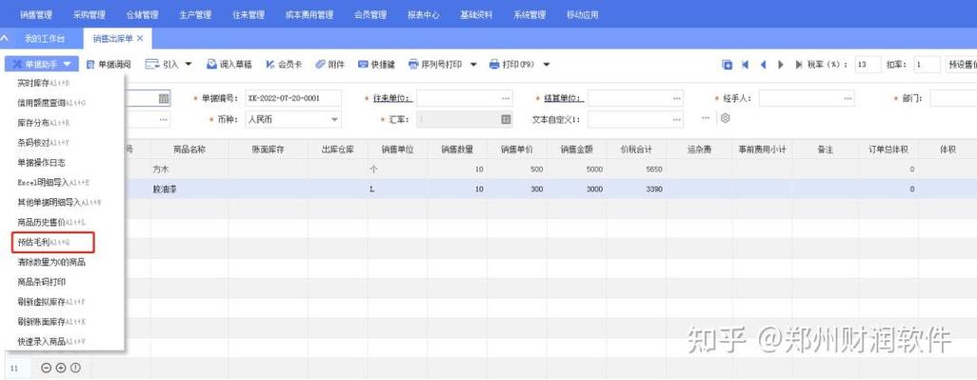Click the 附件 attachment paperclip
The width and height of the screenshot is (977, 380).
[x=320, y=64]
